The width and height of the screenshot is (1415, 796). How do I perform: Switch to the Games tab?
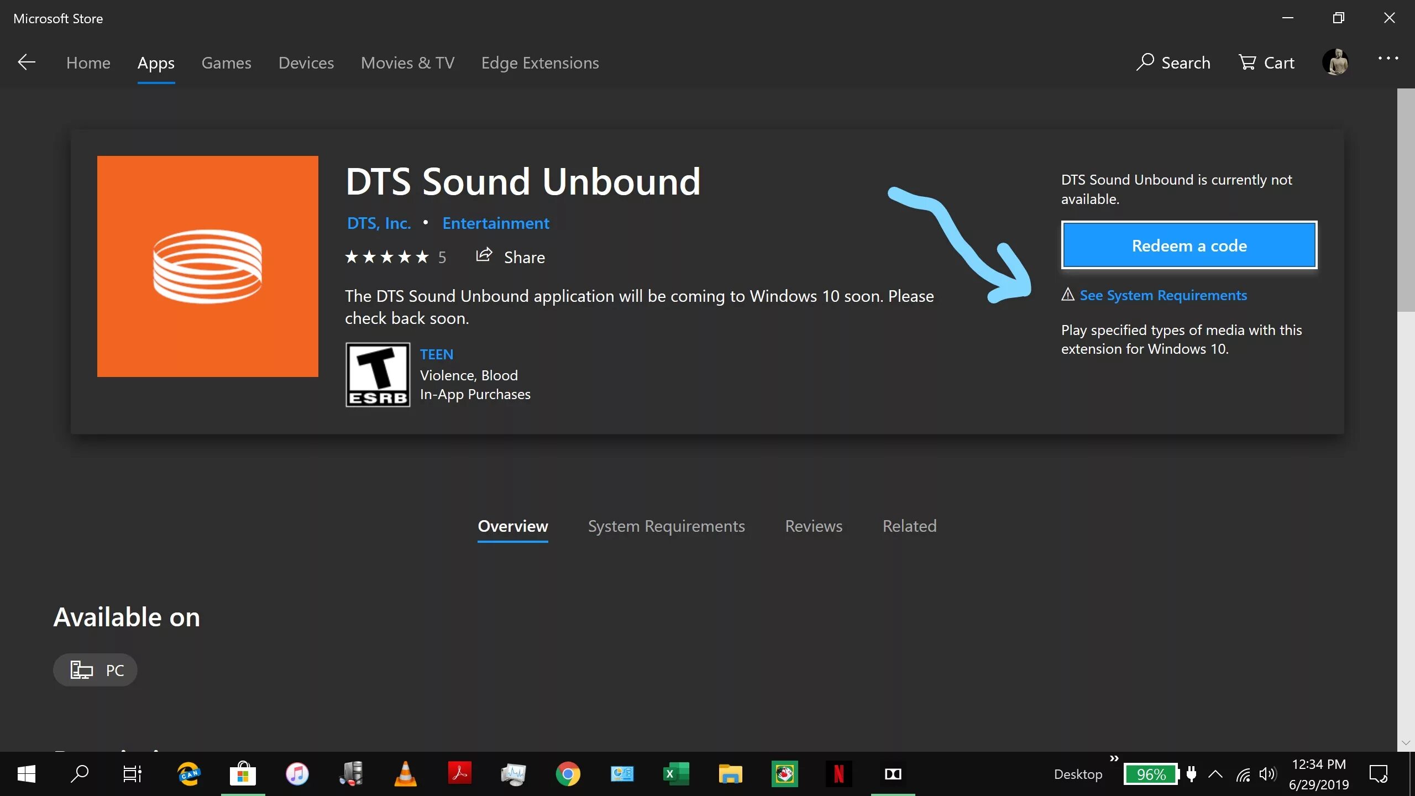(226, 63)
